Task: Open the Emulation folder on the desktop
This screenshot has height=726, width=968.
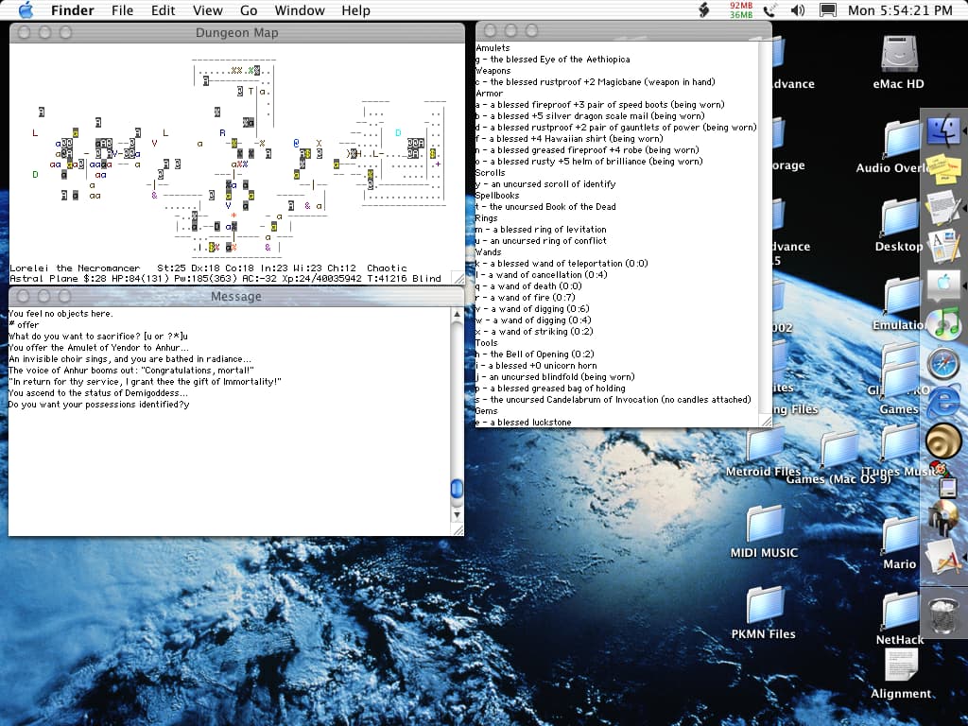Action: point(901,296)
